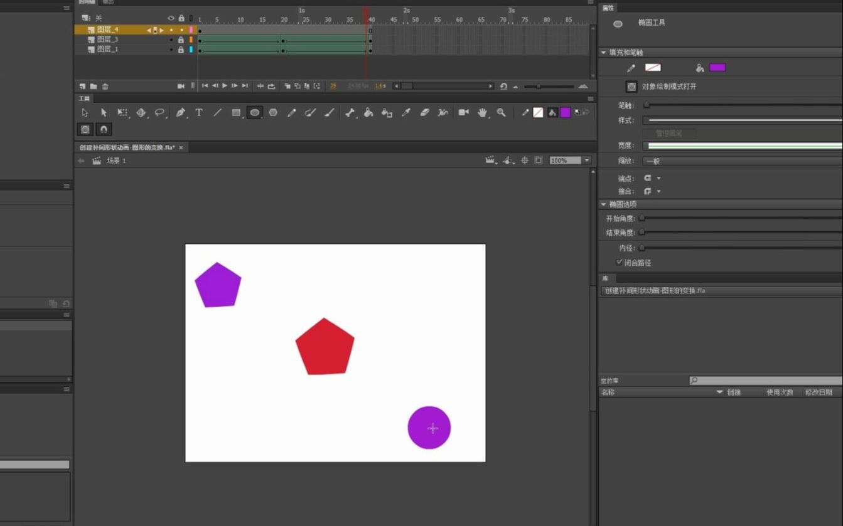Open the Tools panel tab
The width and height of the screenshot is (843, 526).
click(x=84, y=98)
